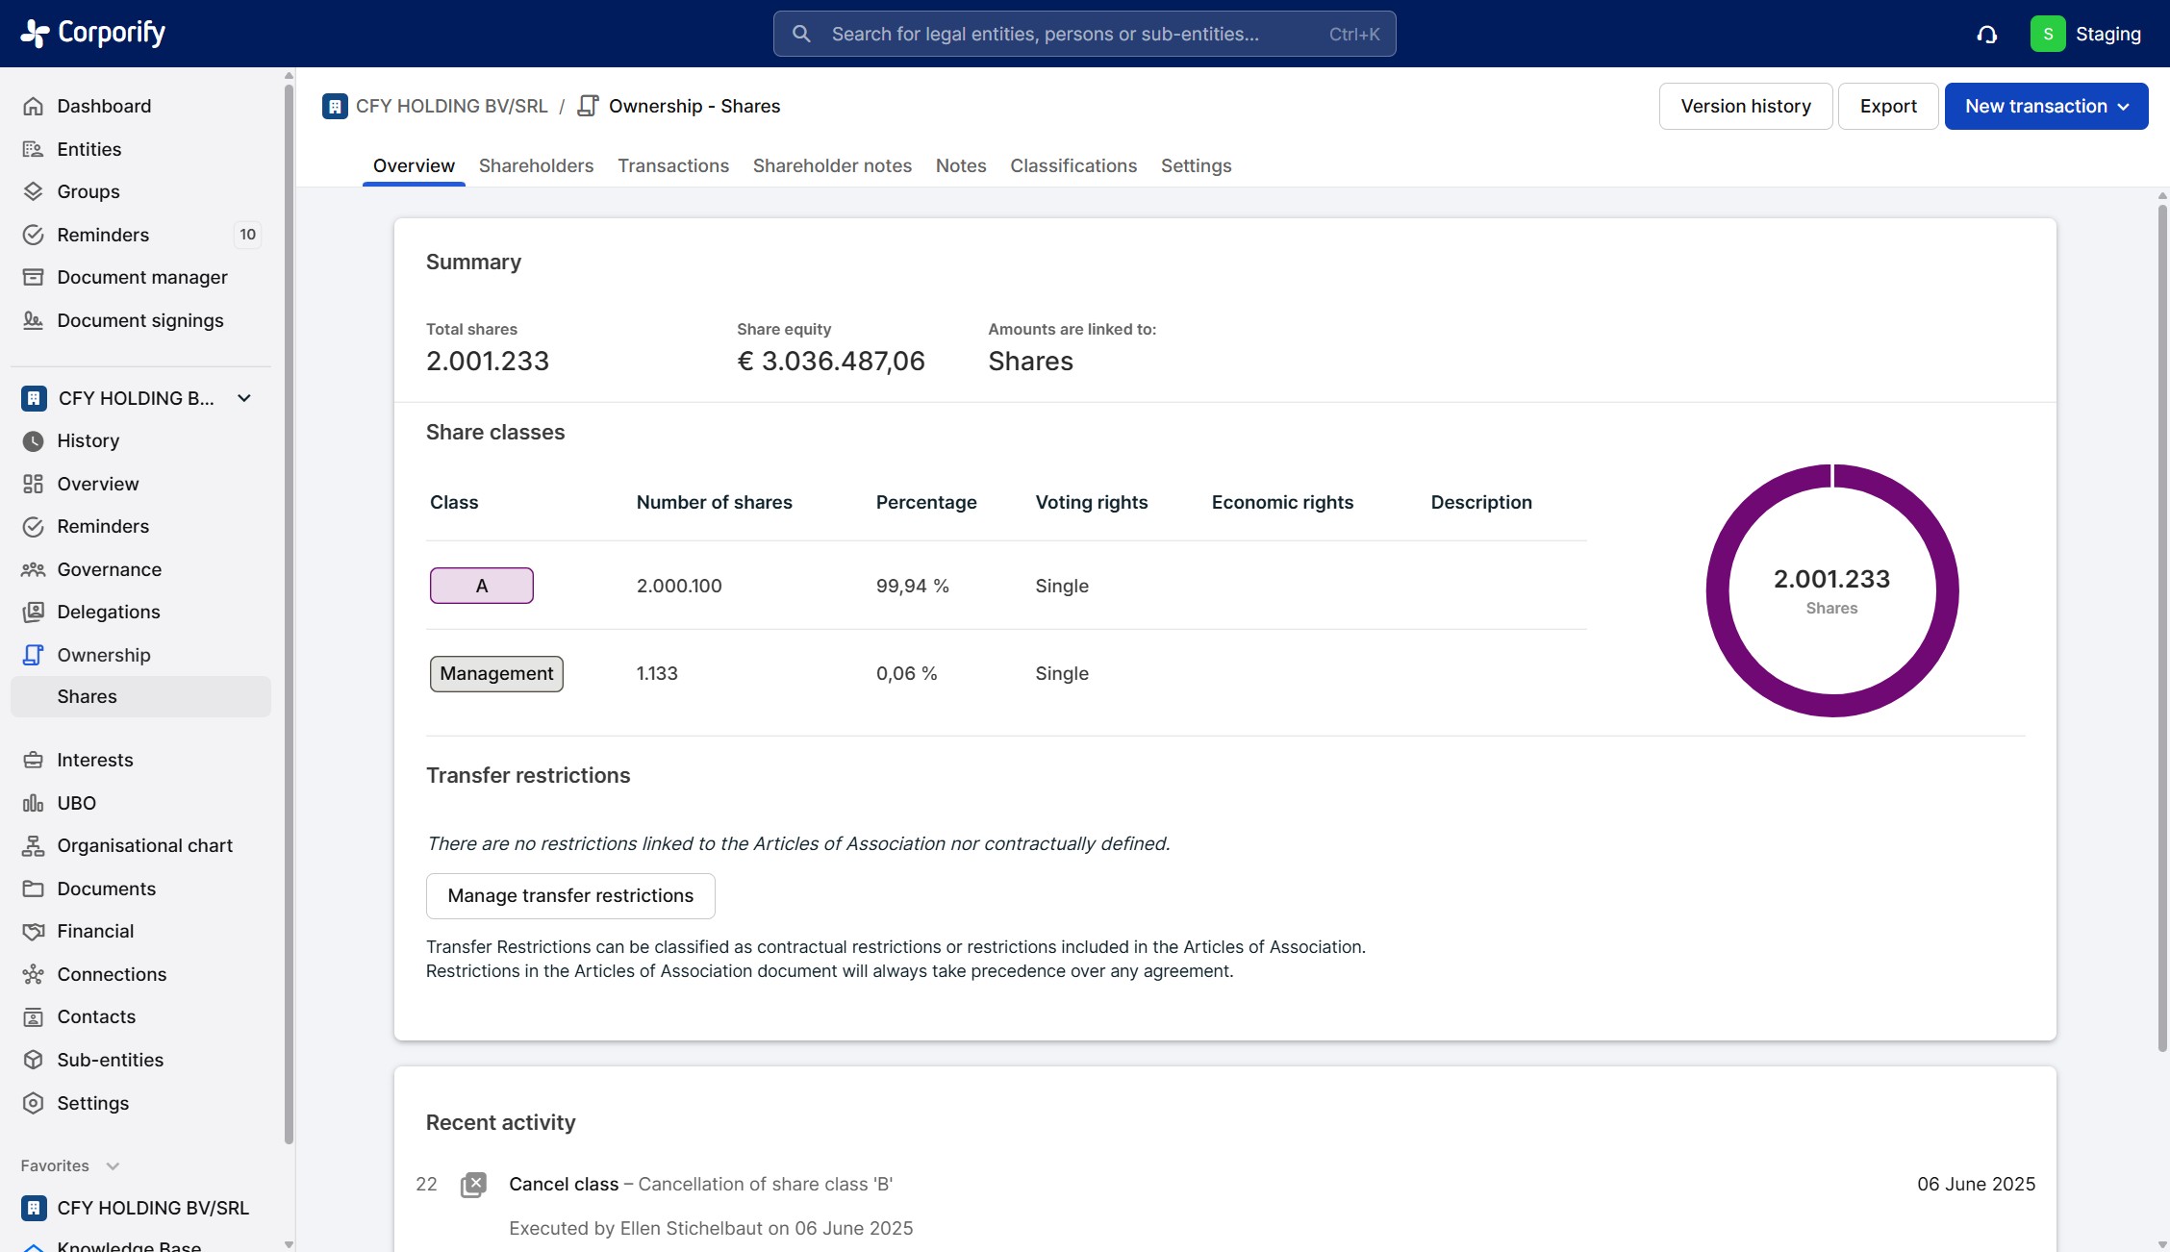Click the Governance people icon
The image size is (2170, 1252).
pos(34,569)
